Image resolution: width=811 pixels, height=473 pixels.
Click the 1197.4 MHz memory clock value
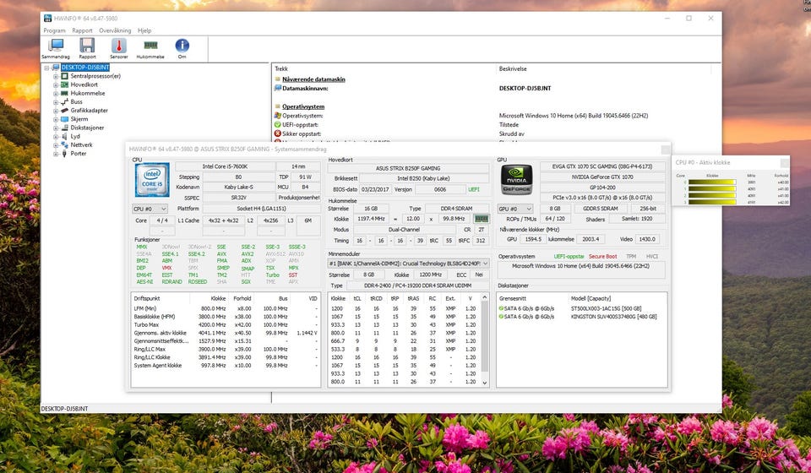pos(370,219)
